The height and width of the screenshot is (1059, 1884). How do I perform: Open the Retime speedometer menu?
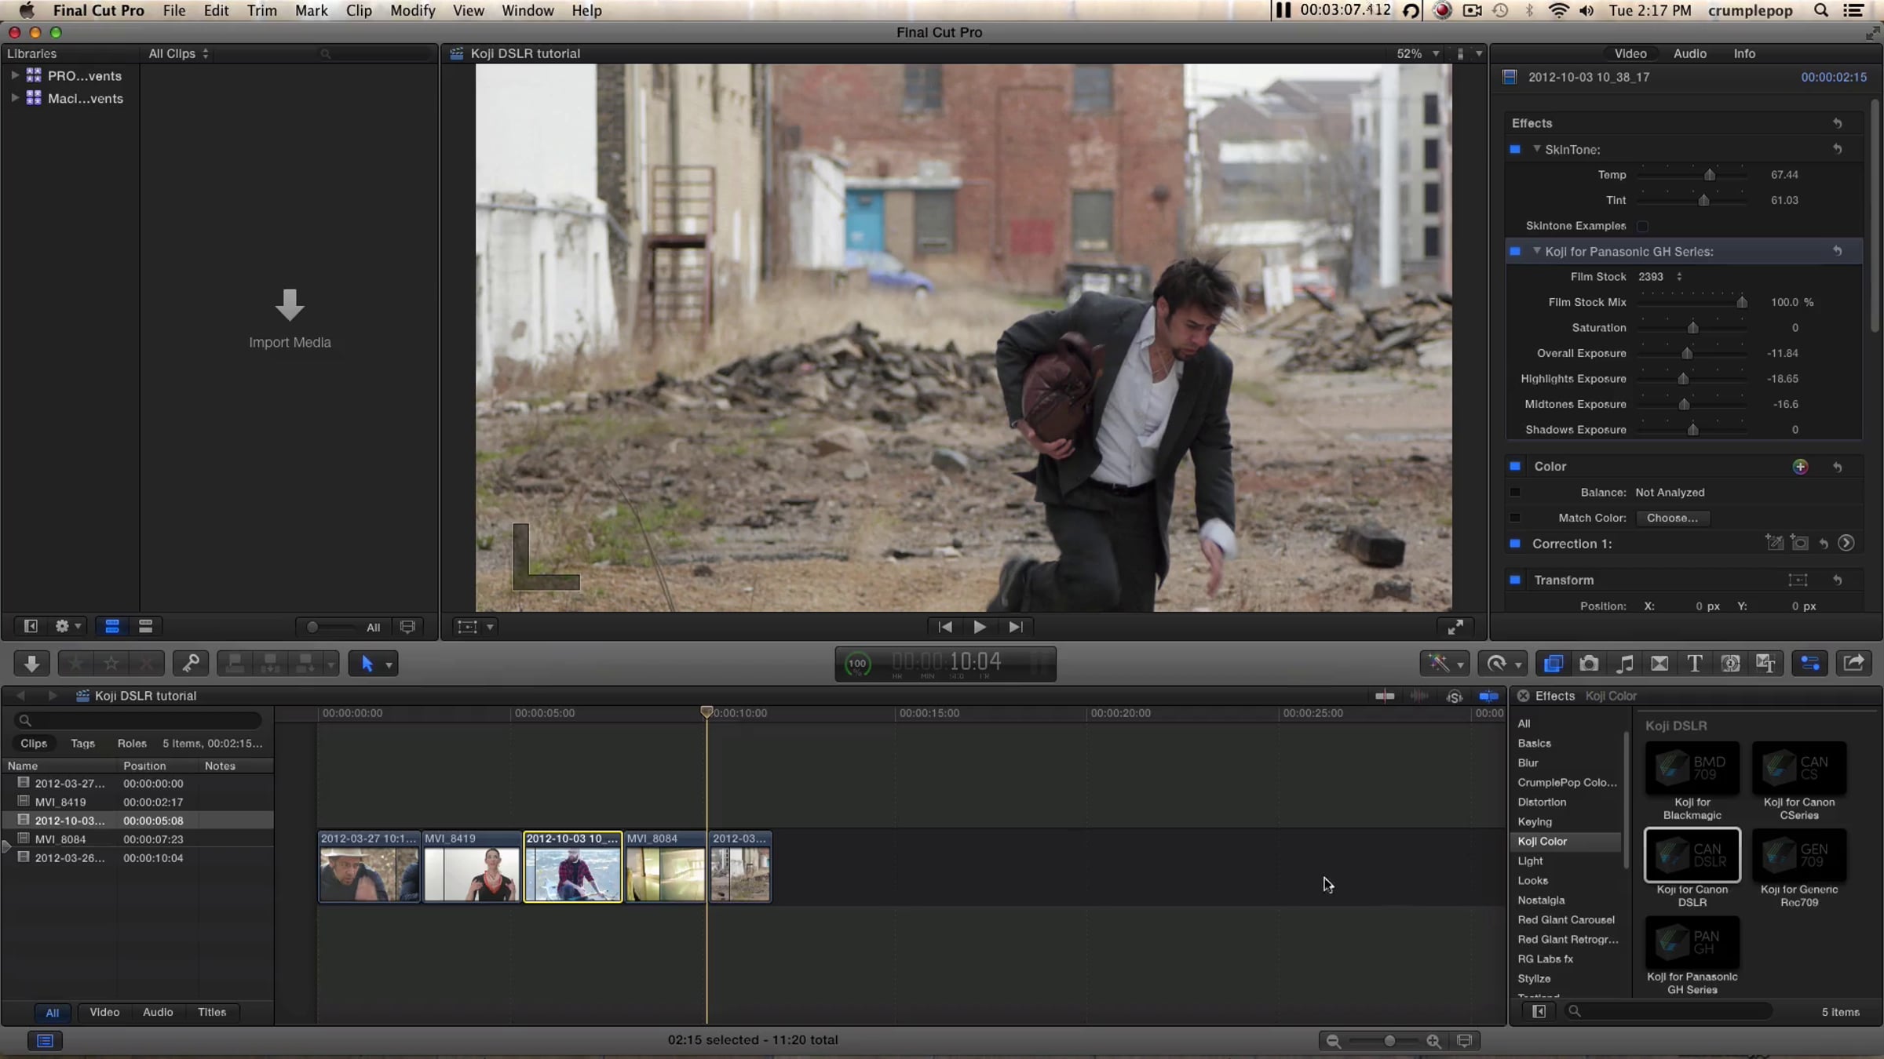coord(1502,664)
